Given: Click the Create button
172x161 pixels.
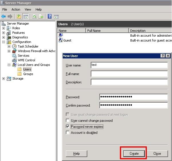Looking at the screenshot, I should [x=134, y=154].
